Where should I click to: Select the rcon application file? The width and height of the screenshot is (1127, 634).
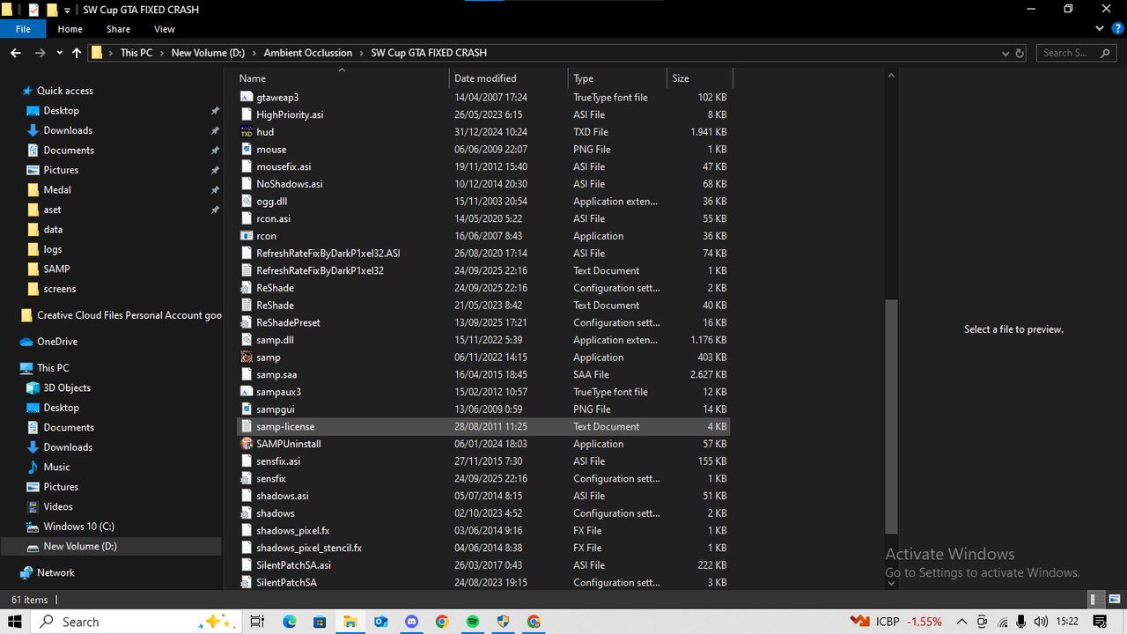(x=266, y=236)
